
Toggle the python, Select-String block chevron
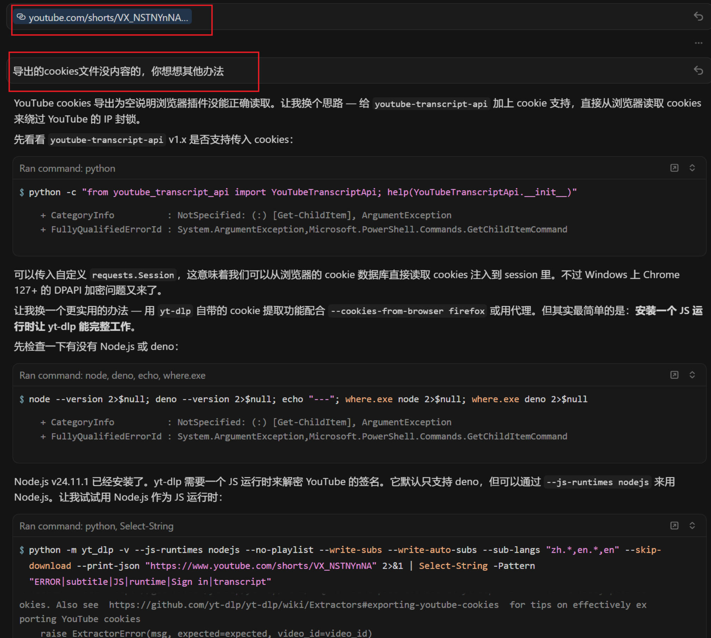692,525
